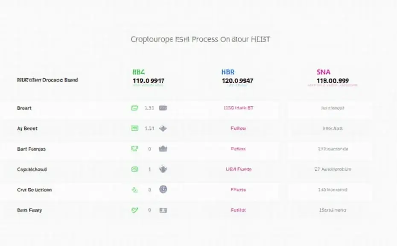
Task: Click the green checkmark icon in Bam Famy row
Action: pyautogui.click(x=134, y=210)
